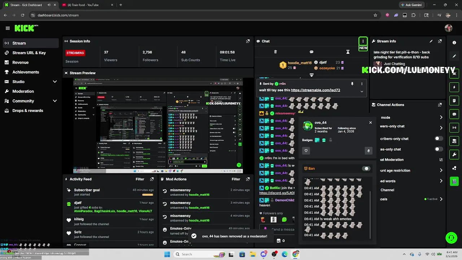Click the heart button on ovo_44 card
Screen dimensions: 462x260
click(306, 151)
